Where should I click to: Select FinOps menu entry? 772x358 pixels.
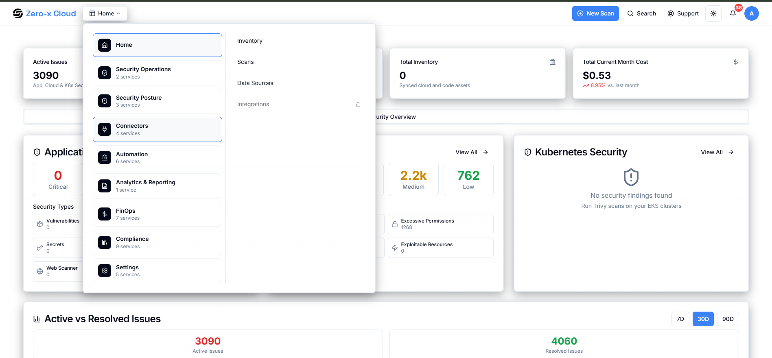[x=157, y=214]
